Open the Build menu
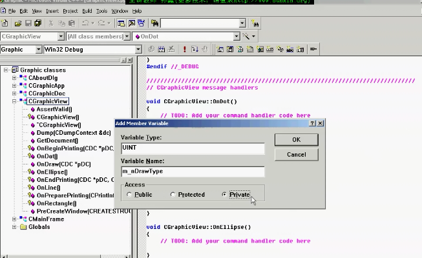The height and width of the screenshot is (258, 422). pos(87,11)
